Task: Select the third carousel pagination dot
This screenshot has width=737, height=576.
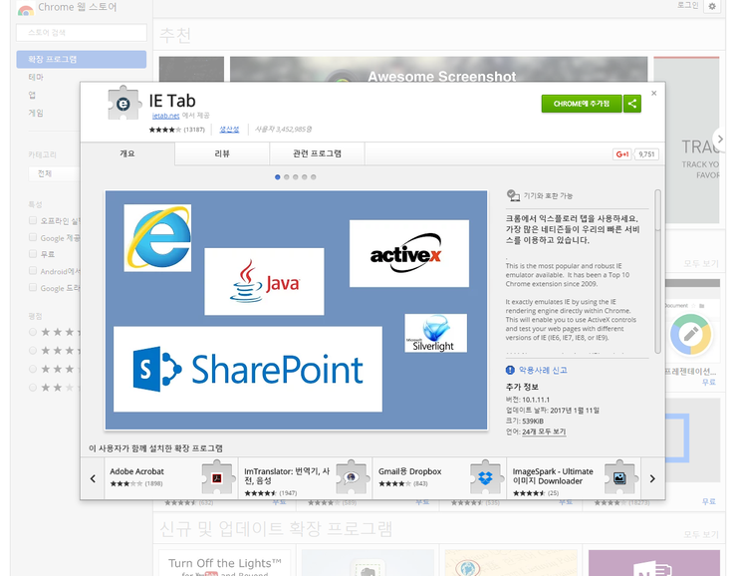Action: 295,176
